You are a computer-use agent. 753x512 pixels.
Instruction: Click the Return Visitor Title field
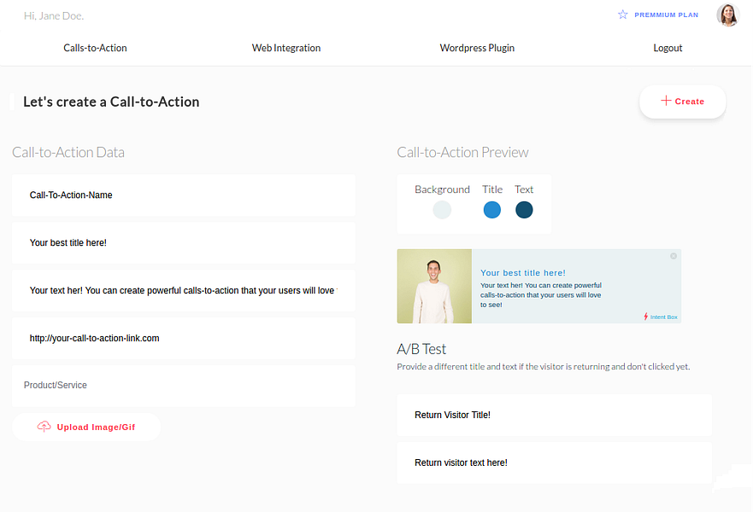(x=554, y=415)
